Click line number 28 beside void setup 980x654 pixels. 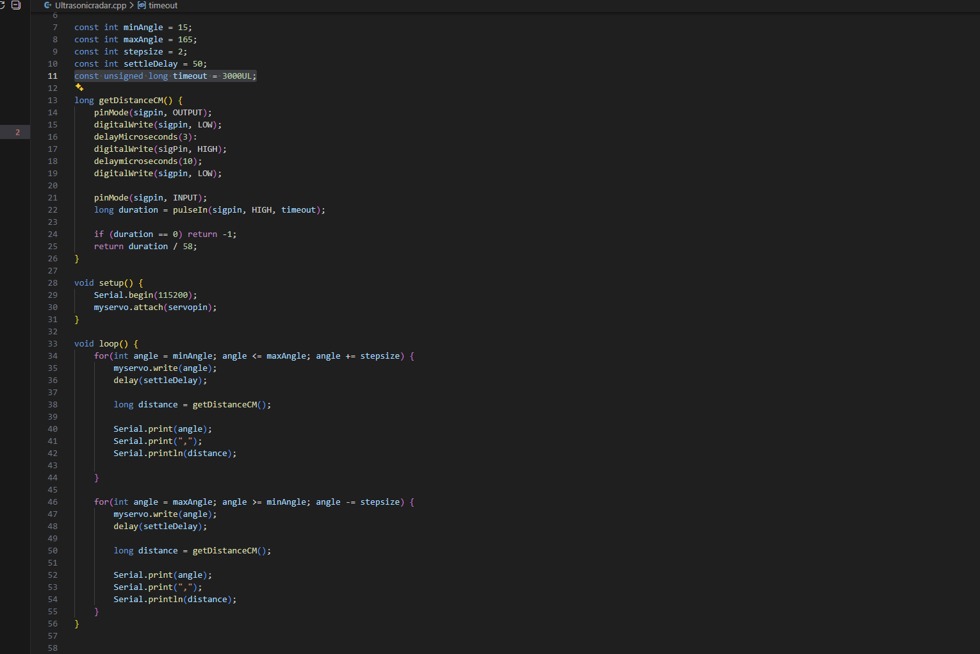tap(53, 282)
